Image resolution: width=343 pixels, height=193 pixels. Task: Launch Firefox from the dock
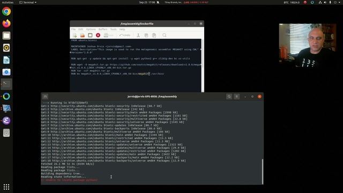(6, 24)
